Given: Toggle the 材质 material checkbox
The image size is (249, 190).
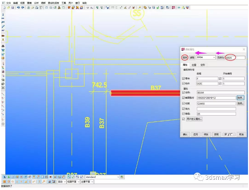Looking at the screenshot, I should click(183, 103).
